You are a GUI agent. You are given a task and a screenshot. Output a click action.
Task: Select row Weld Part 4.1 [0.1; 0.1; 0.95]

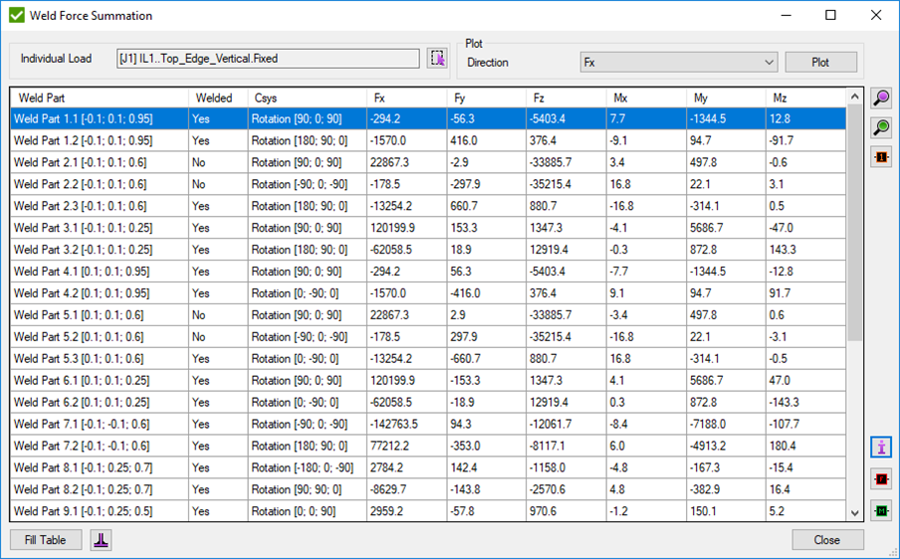click(x=428, y=272)
